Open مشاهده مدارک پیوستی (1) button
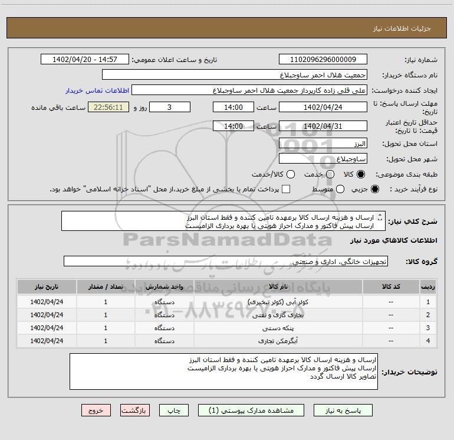The width and height of the screenshot is (454, 440). 251,410
